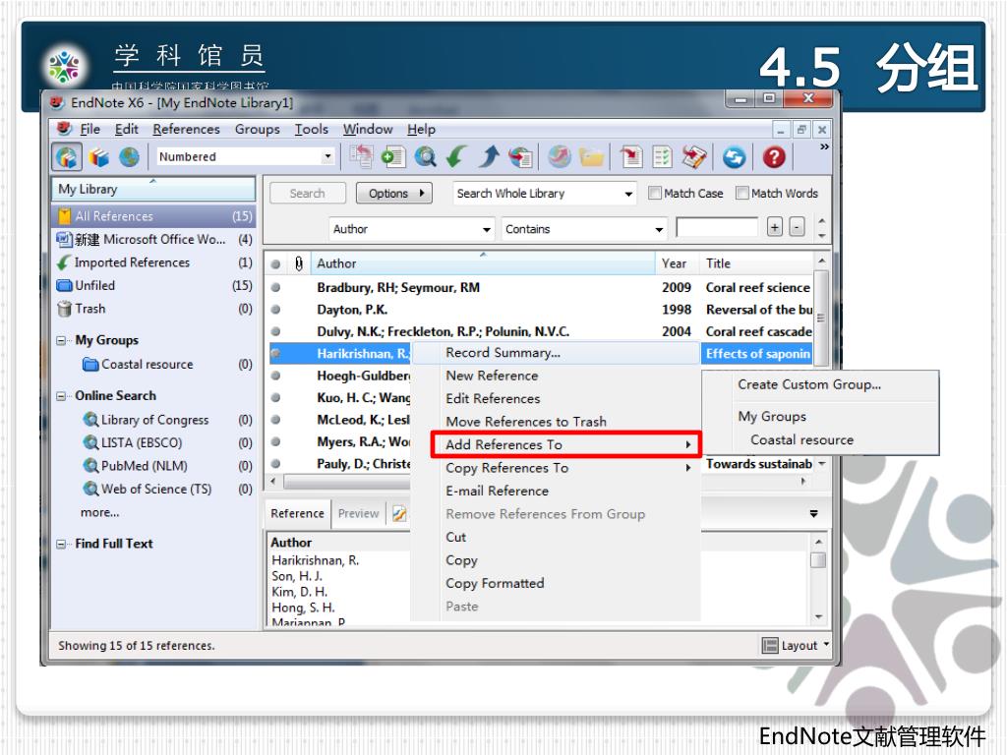Click toolbar overflow double-arrow chevron
This screenshot has width=1007, height=755.
tap(824, 147)
